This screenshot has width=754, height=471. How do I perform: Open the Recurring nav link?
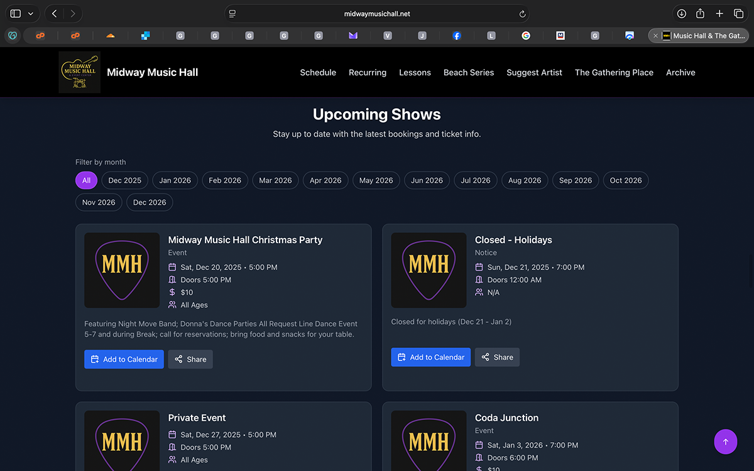click(x=368, y=72)
